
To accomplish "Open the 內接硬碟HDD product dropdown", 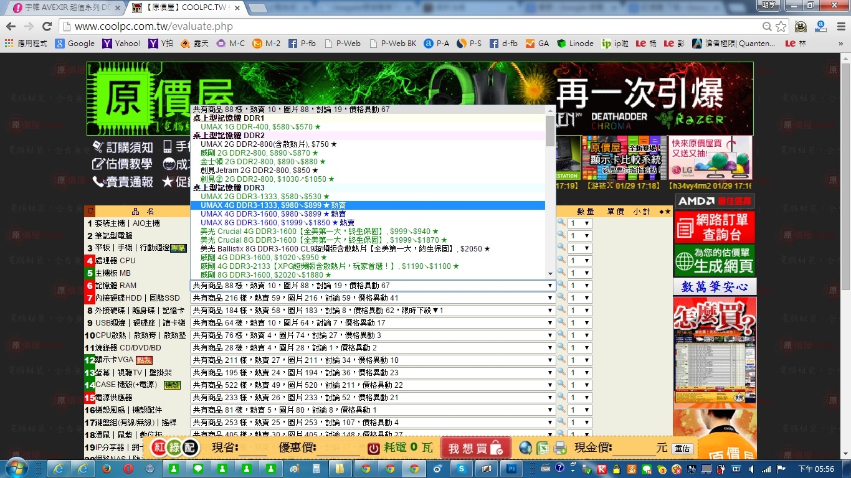I will (x=373, y=298).
